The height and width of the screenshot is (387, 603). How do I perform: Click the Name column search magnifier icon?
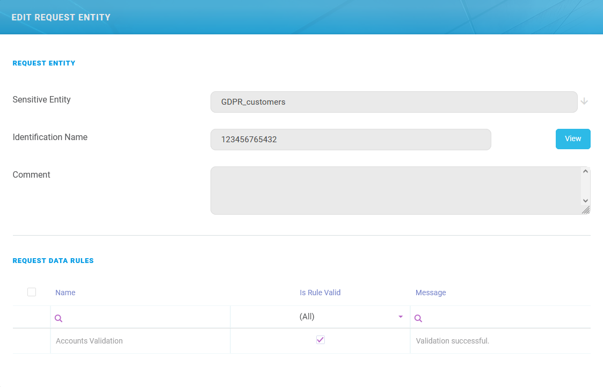59,318
